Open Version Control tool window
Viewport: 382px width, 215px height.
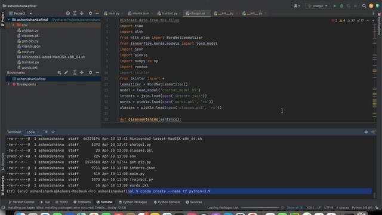pos(21,202)
